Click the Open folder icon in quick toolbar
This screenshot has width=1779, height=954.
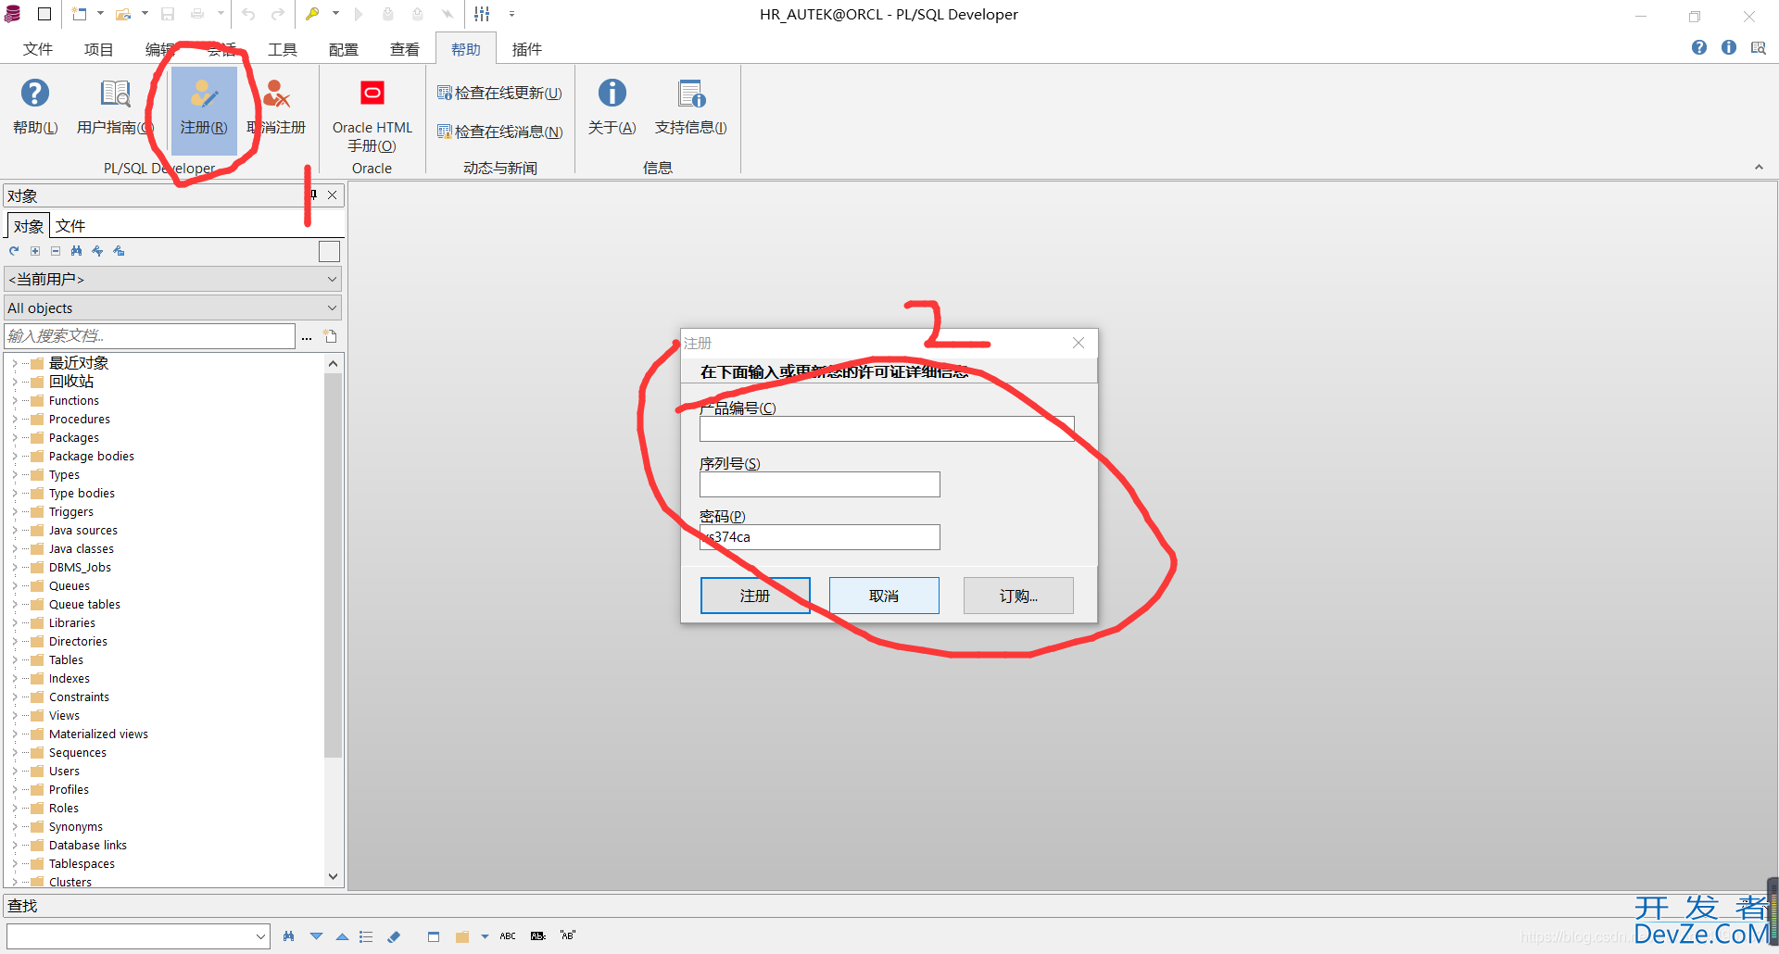click(123, 14)
